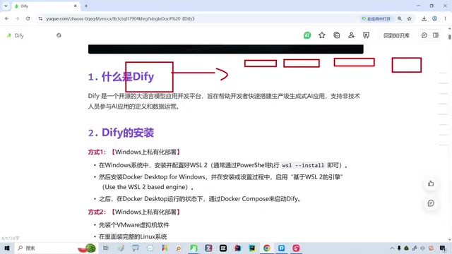The image size is (452, 254).
Task: Click the 方式2 label
Action: [97, 212]
